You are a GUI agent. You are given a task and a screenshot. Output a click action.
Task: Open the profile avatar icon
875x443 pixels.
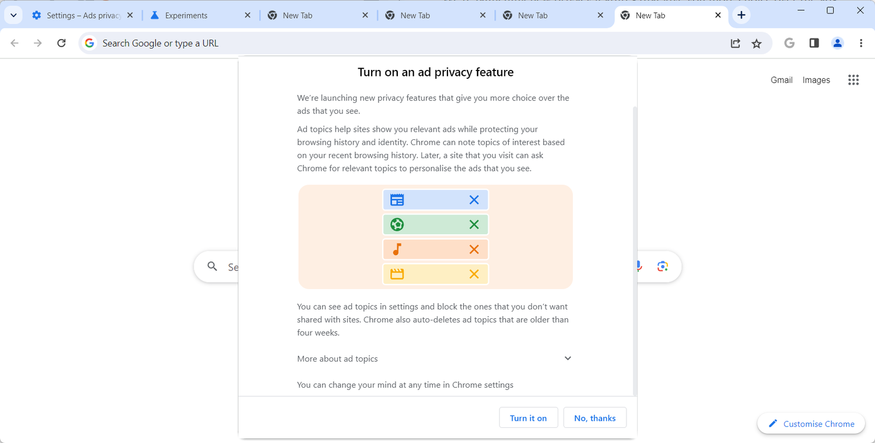click(x=838, y=43)
